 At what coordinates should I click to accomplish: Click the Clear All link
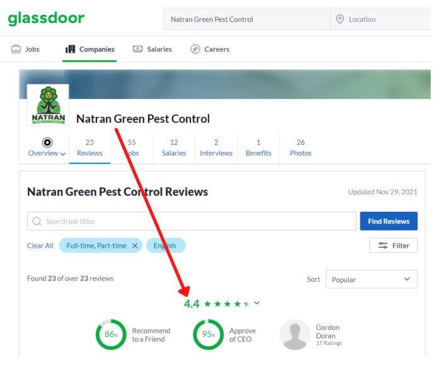click(x=40, y=246)
